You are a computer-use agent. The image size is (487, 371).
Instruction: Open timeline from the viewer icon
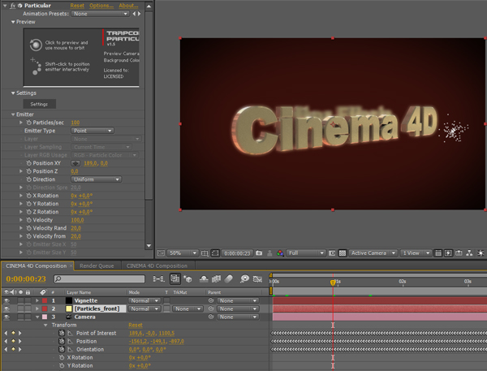pos(459,253)
